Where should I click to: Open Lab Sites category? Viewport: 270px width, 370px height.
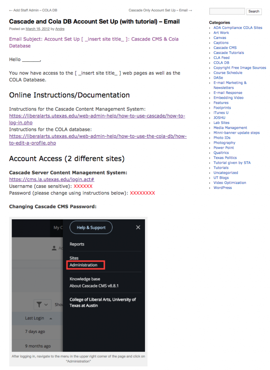click(x=221, y=123)
